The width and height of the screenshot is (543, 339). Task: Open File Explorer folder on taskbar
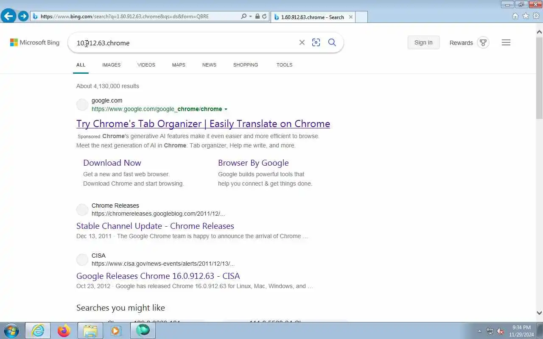click(90, 331)
